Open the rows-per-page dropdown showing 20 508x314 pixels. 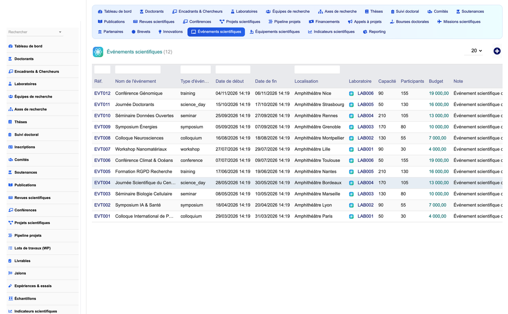pyautogui.click(x=473, y=51)
